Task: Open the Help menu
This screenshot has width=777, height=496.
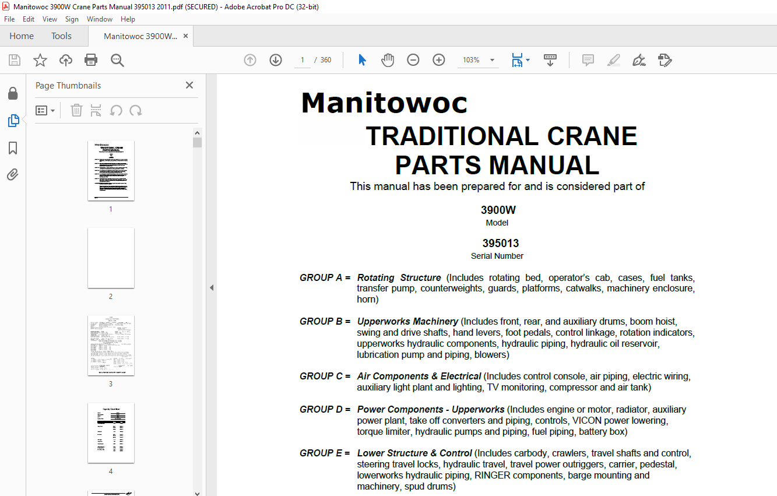Action: coord(128,19)
